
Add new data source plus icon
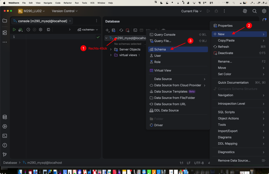(x=107, y=30)
